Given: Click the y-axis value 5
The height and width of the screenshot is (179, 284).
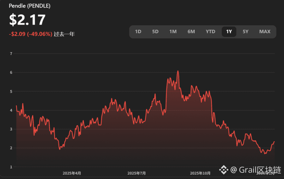Looking at the screenshot, I should (x=11, y=92).
